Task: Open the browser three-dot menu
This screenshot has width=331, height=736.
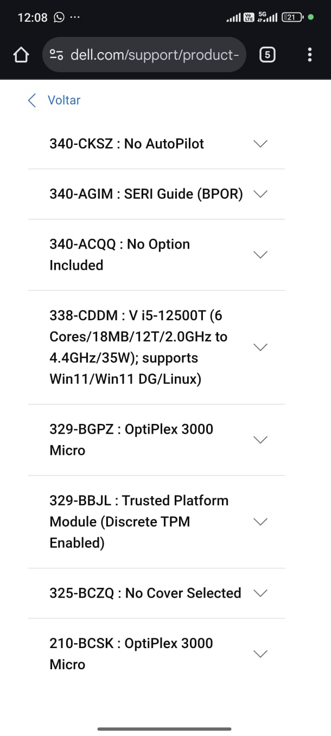Action: pyautogui.click(x=310, y=55)
